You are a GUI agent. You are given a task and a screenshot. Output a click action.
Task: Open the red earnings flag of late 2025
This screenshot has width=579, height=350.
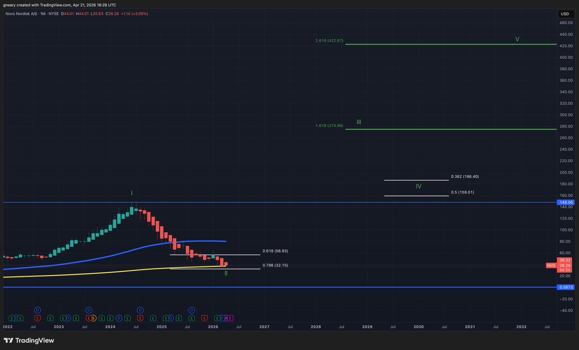205,318
